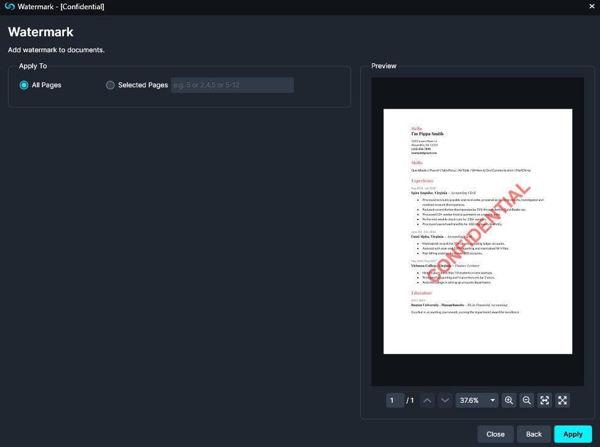The image size is (600, 447).
Task: Go to next page with down arrow
Action: coord(445,400)
